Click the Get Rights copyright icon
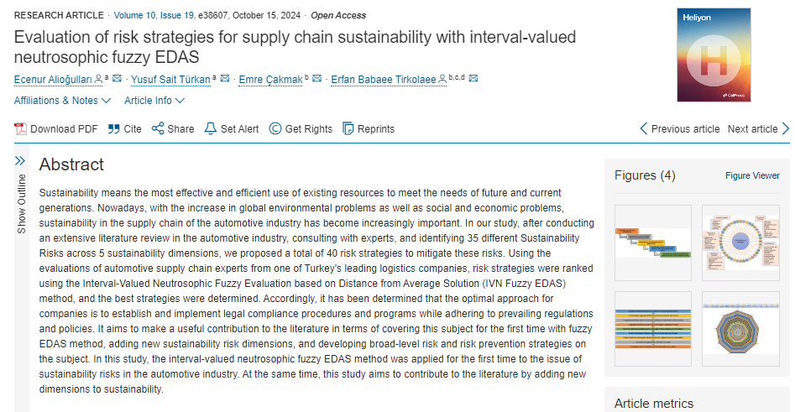 [x=275, y=128]
